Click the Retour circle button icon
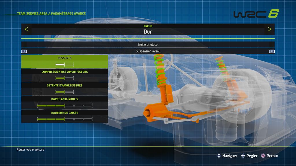This screenshot has width=296, height=166. click(263, 156)
